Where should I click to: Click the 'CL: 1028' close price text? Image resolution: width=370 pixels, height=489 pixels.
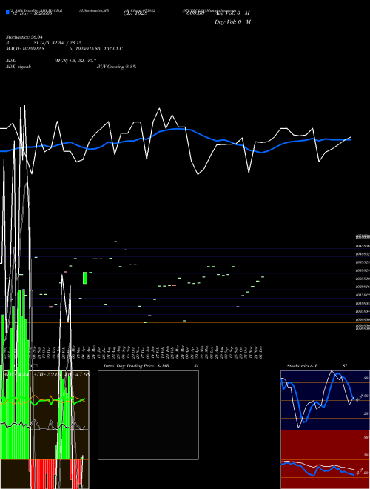(135, 14)
